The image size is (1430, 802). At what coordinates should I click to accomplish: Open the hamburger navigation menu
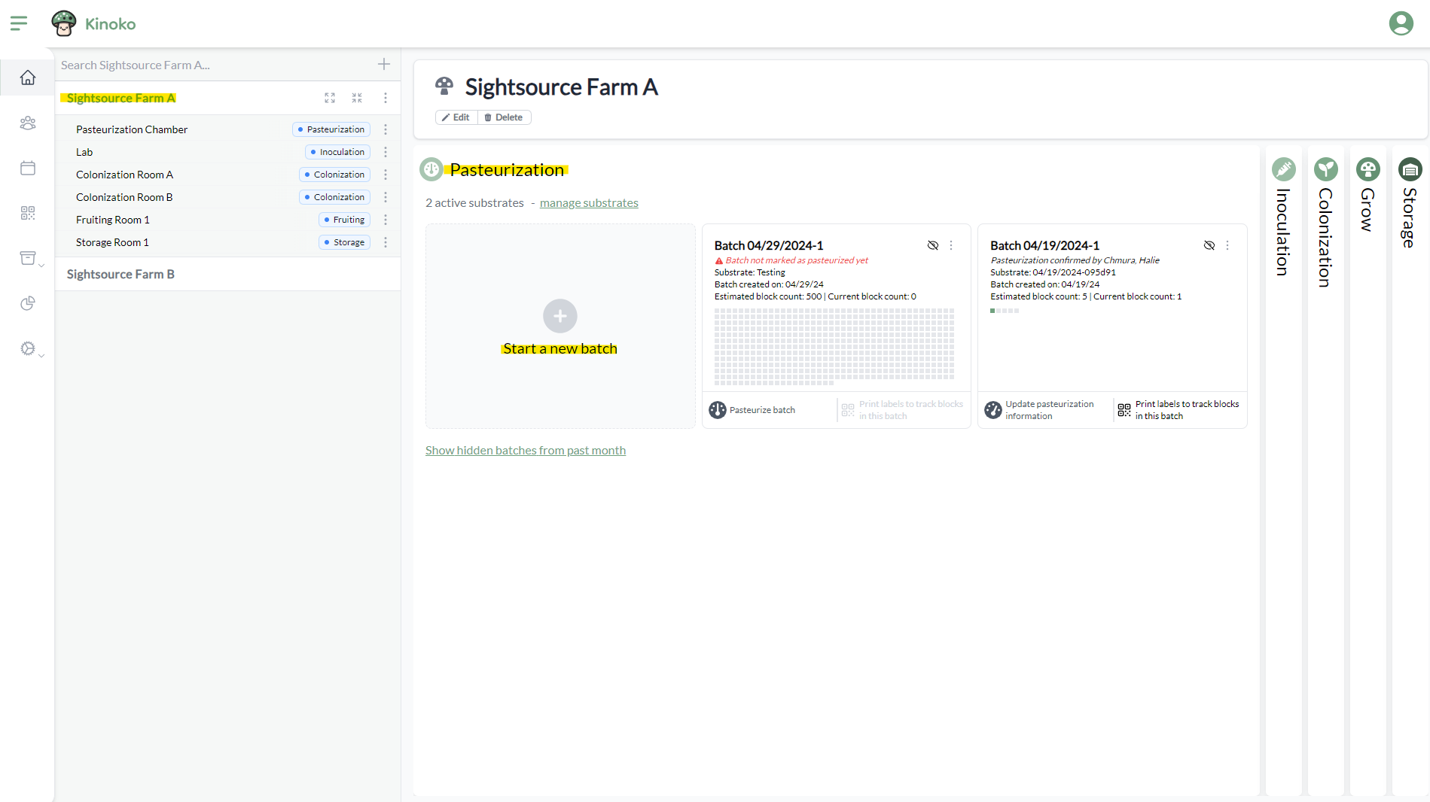coord(19,23)
